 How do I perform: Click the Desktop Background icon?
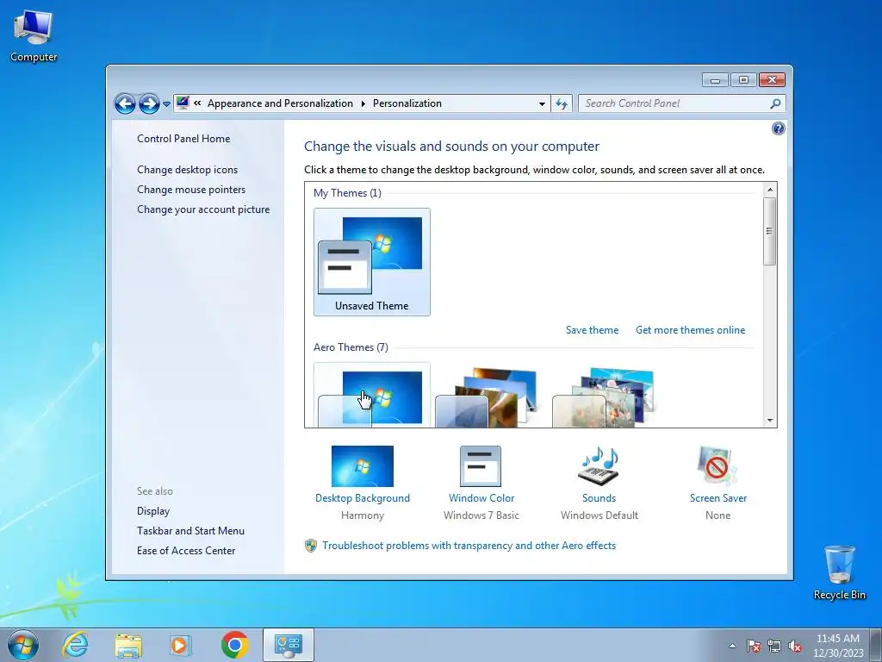coord(363,466)
